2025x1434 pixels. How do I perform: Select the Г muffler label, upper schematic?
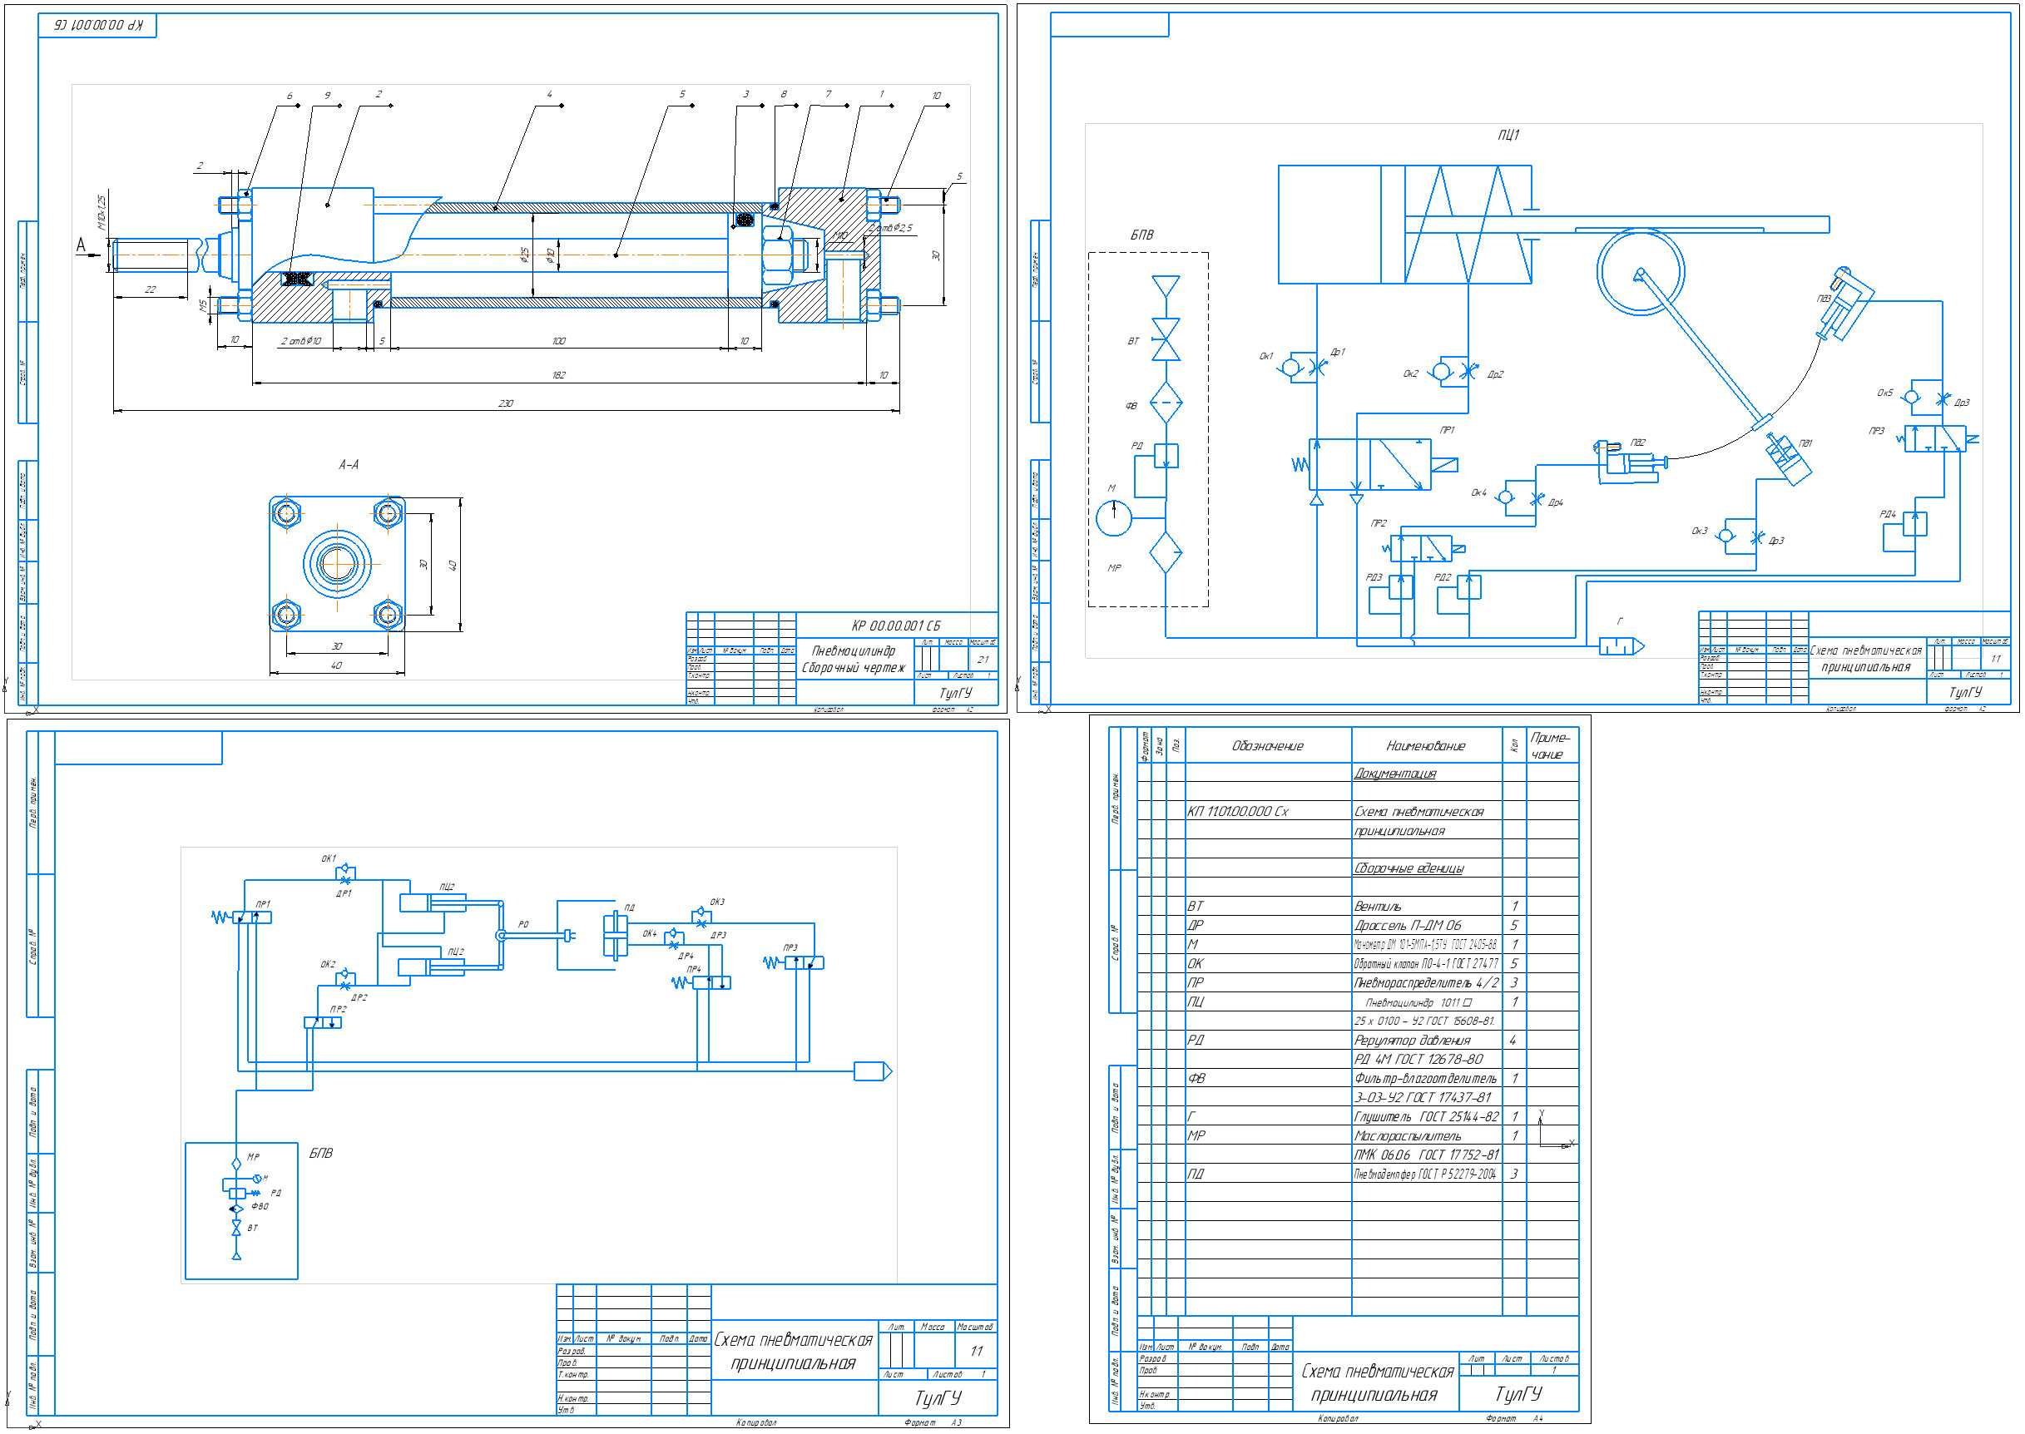1620,621
